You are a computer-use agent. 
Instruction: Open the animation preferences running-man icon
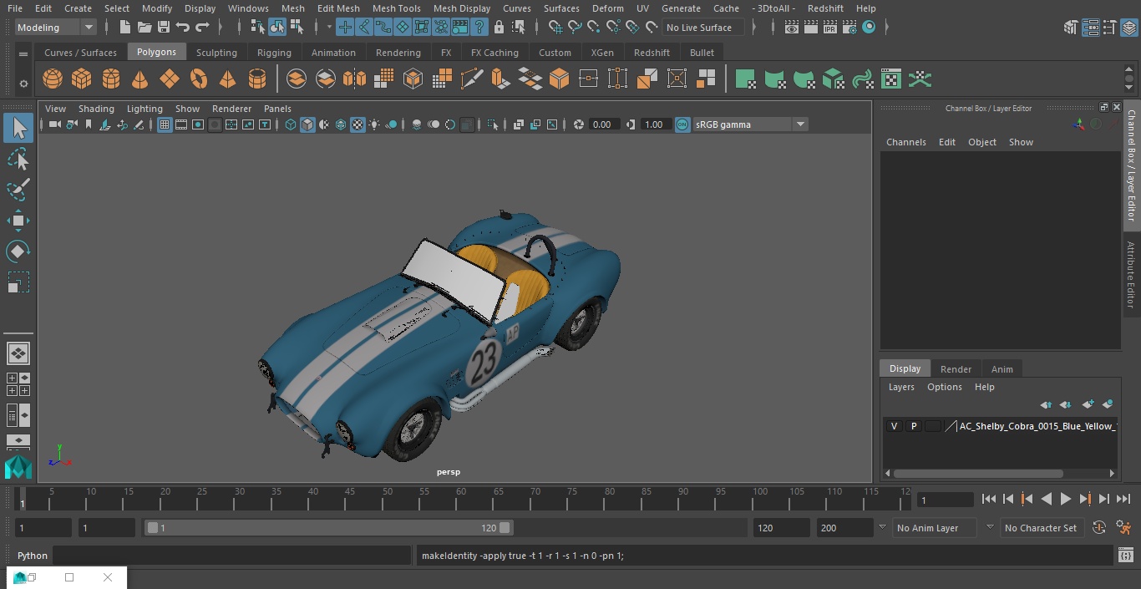[x=1124, y=528]
